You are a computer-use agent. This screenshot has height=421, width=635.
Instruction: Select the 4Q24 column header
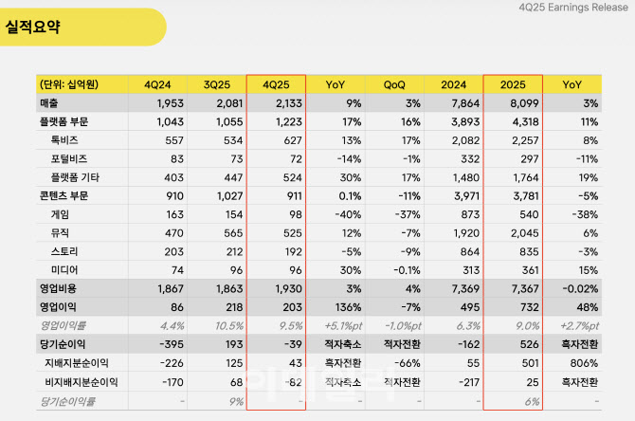point(157,84)
